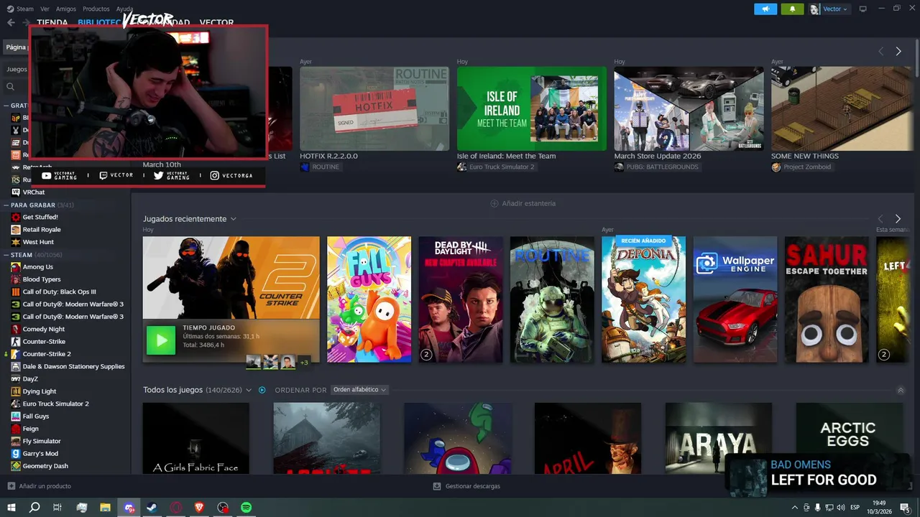Click the library search magnifier icon

[11, 86]
